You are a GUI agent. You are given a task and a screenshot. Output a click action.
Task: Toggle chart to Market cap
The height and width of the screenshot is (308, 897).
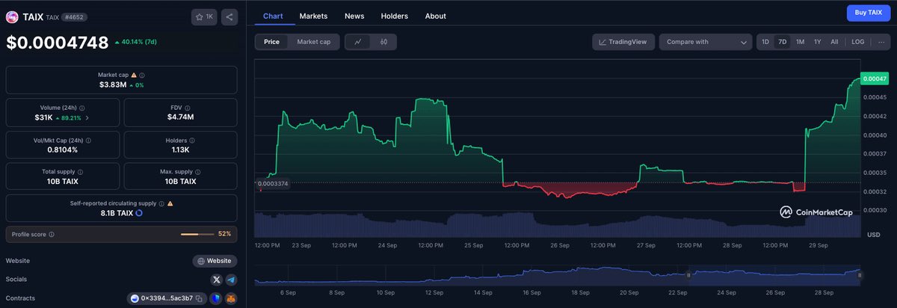(313, 42)
